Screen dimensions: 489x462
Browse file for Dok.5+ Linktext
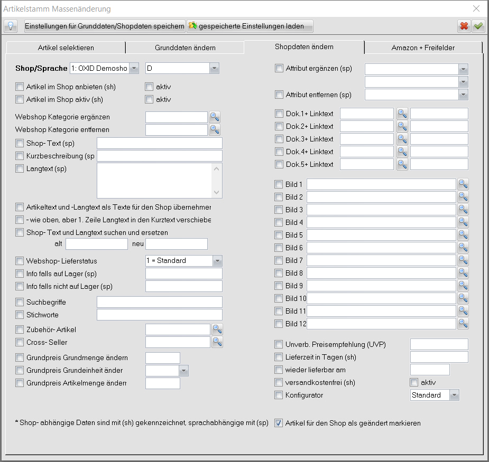click(402, 164)
